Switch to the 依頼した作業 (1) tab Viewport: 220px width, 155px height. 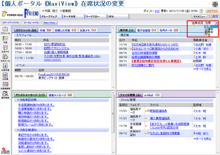(x=65, y=30)
